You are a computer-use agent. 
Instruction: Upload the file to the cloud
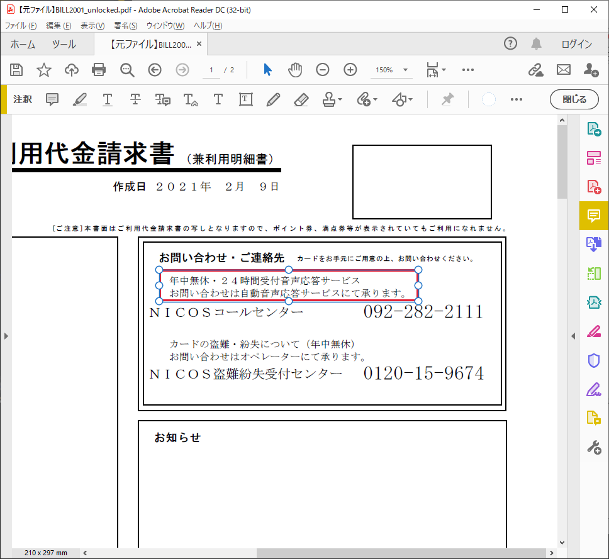[x=72, y=70]
